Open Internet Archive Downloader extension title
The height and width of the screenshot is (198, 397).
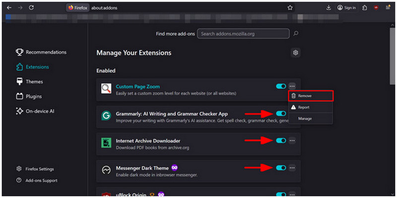(x=148, y=141)
